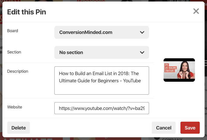
Task: Click the Pin video thumbnail preview
Action: [179, 70]
